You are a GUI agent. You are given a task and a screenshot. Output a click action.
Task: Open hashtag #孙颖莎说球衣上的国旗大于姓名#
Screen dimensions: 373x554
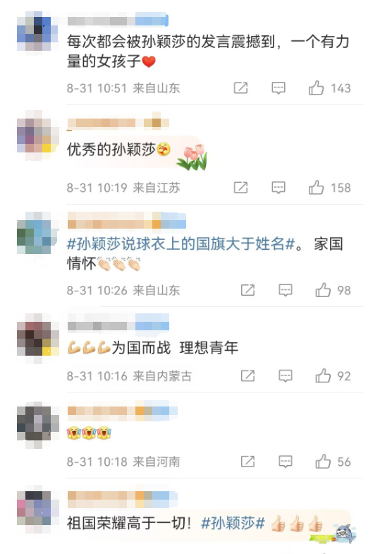[x=181, y=244]
